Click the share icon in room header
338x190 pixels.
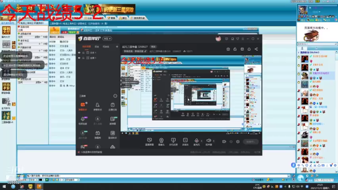256,49
